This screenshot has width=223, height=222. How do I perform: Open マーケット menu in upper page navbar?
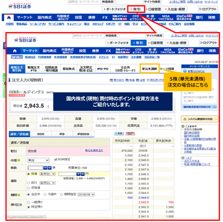[25, 18]
